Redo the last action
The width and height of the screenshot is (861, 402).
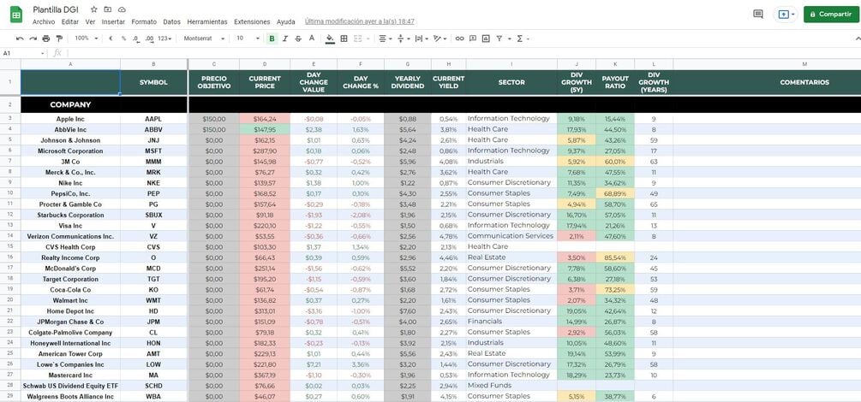(x=33, y=38)
